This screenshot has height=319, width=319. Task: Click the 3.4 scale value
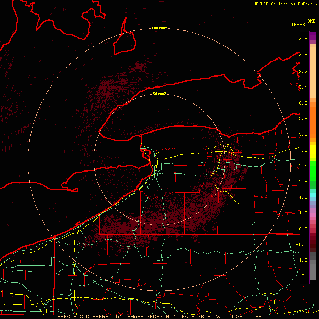point(303,166)
